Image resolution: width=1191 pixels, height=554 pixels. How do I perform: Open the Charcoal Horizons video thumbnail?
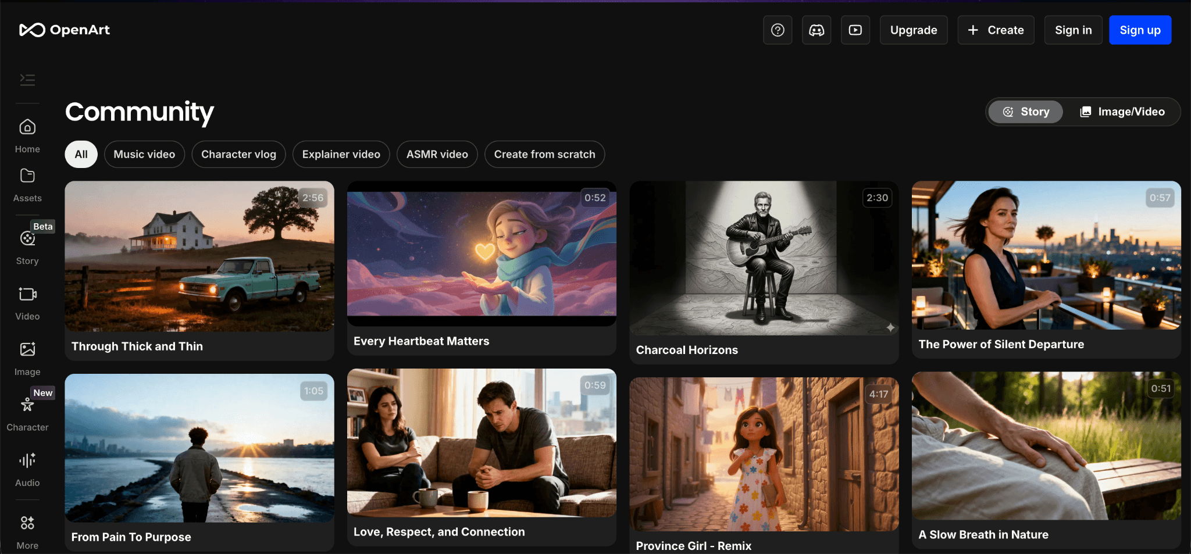point(764,258)
